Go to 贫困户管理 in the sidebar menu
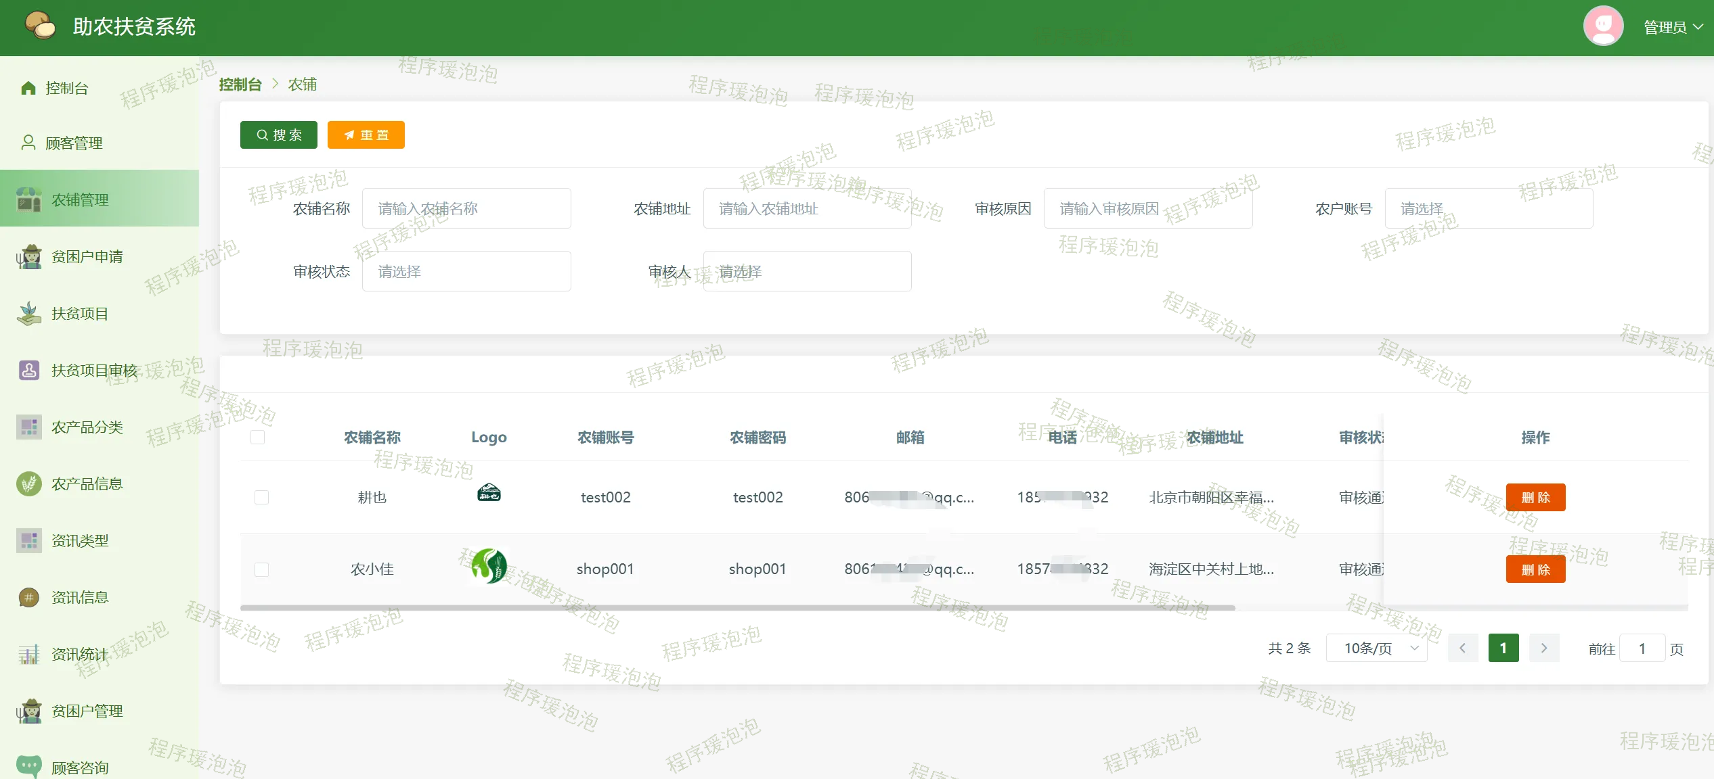This screenshot has width=1714, height=779. click(87, 711)
